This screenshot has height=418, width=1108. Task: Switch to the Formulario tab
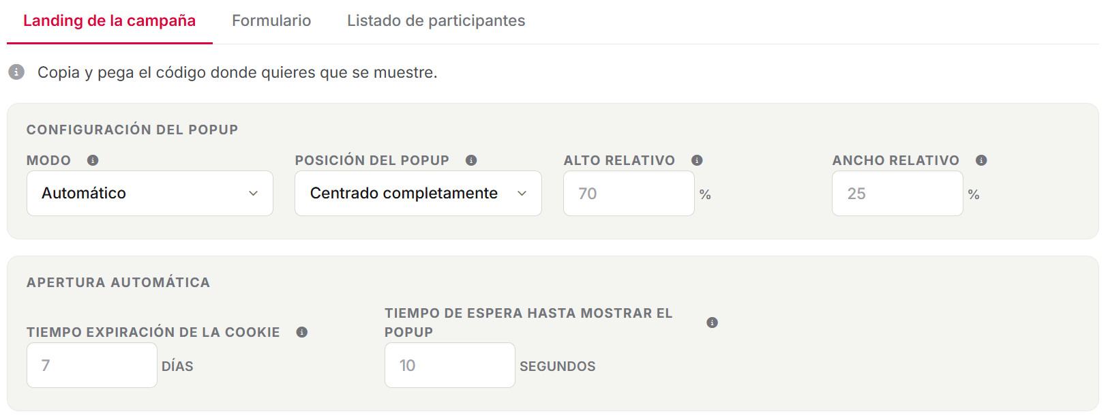pyautogui.click(x=271, y=20)
